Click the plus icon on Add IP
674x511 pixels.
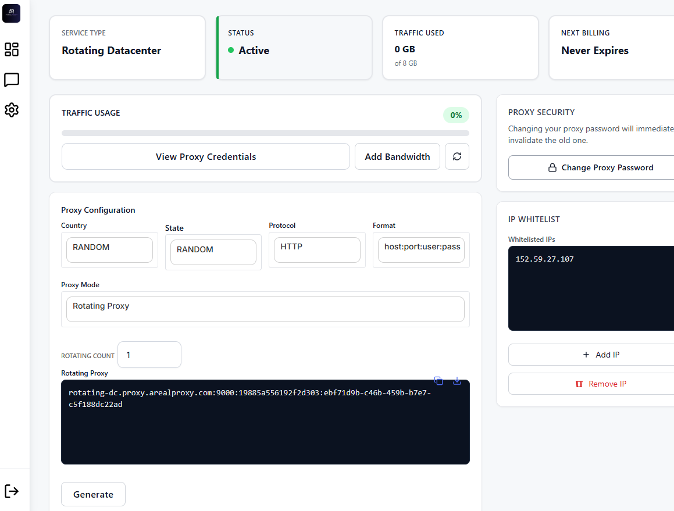pyautogui.click(x=586, y=355)
